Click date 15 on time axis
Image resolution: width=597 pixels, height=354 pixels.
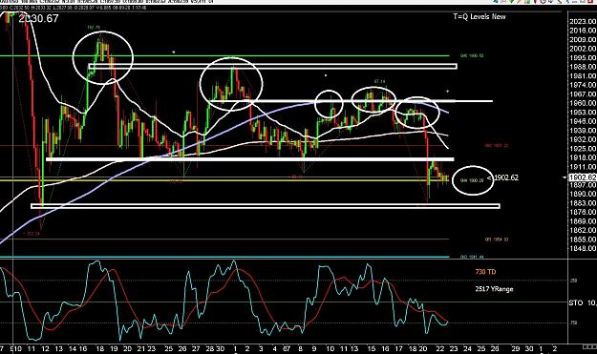point(372,348)
